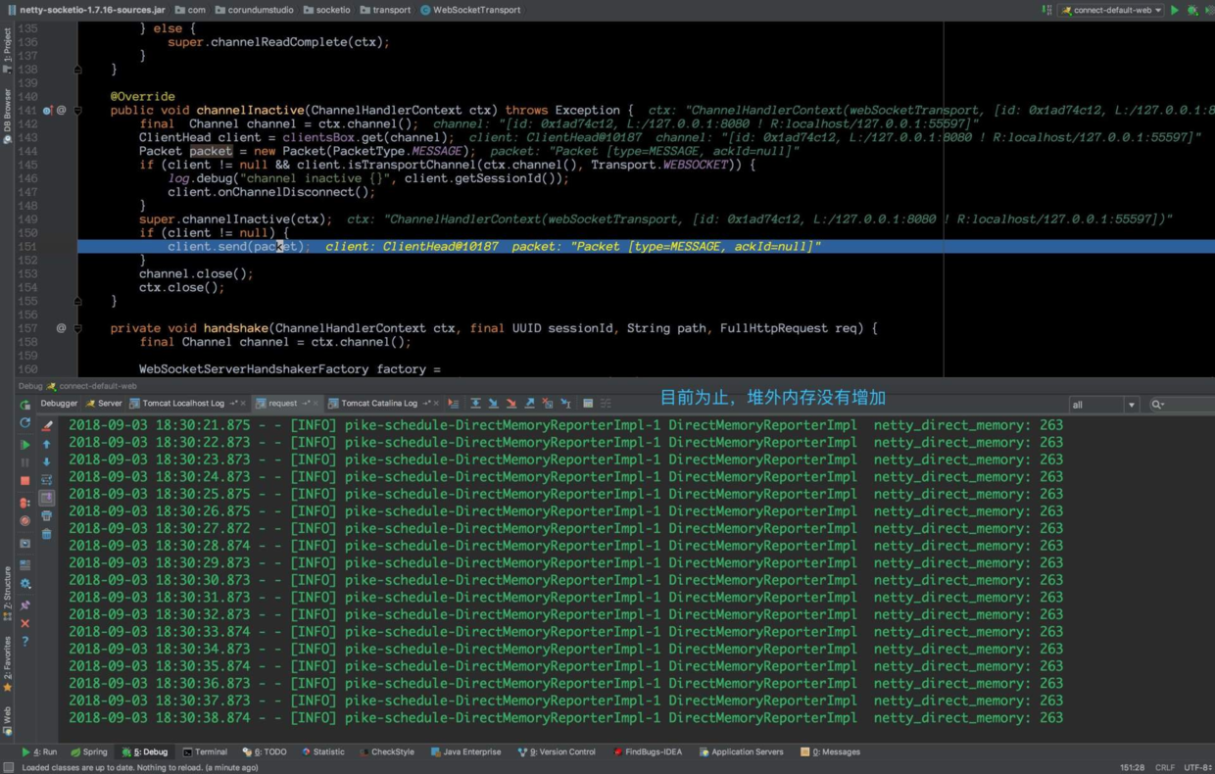Click the Pause Program icon

click(x=25, y=462)
